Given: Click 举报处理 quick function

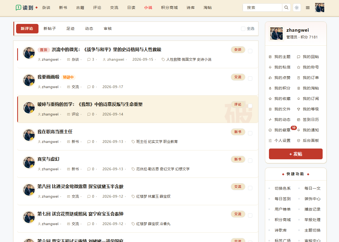Looking at the screenshot, I should (312, 220).
